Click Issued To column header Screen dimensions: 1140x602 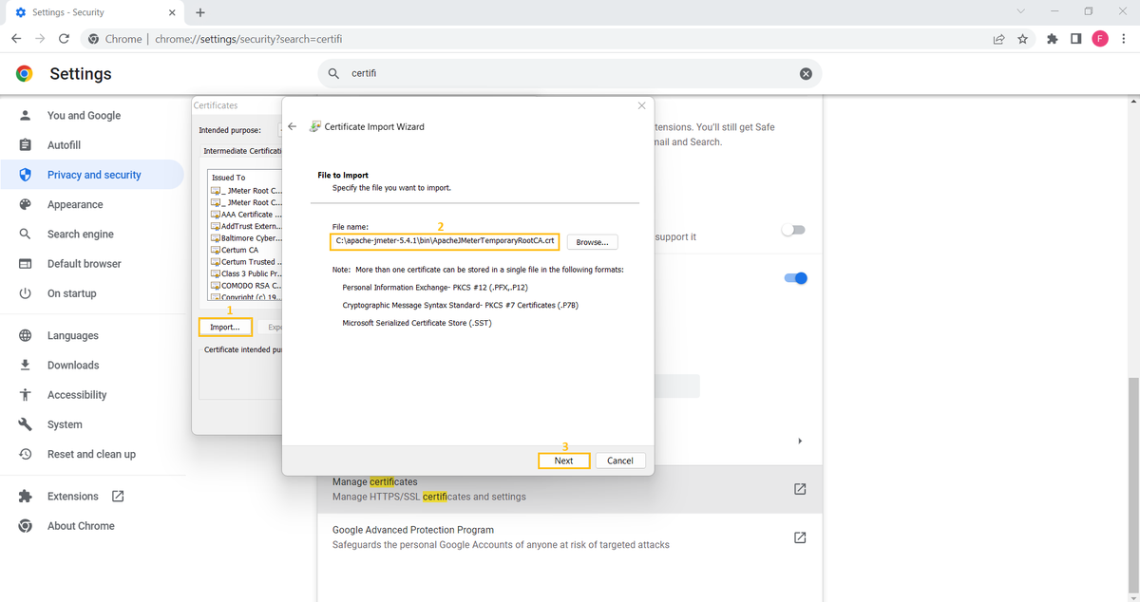tap(245, 178)
